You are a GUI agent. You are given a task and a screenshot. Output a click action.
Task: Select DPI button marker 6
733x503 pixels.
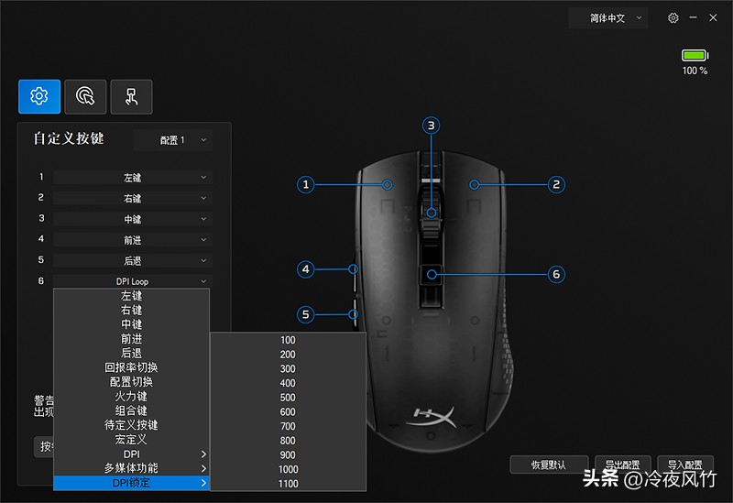556,274
